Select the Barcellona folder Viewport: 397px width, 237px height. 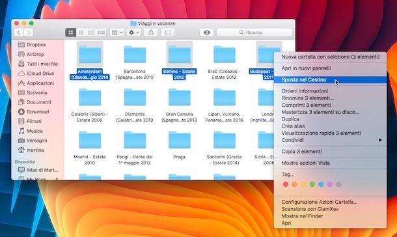(x=135, y=55)
